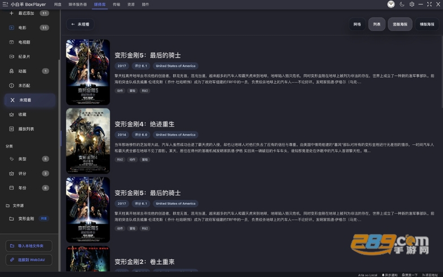Open the 电影 category text

click(x=23, y=28)
